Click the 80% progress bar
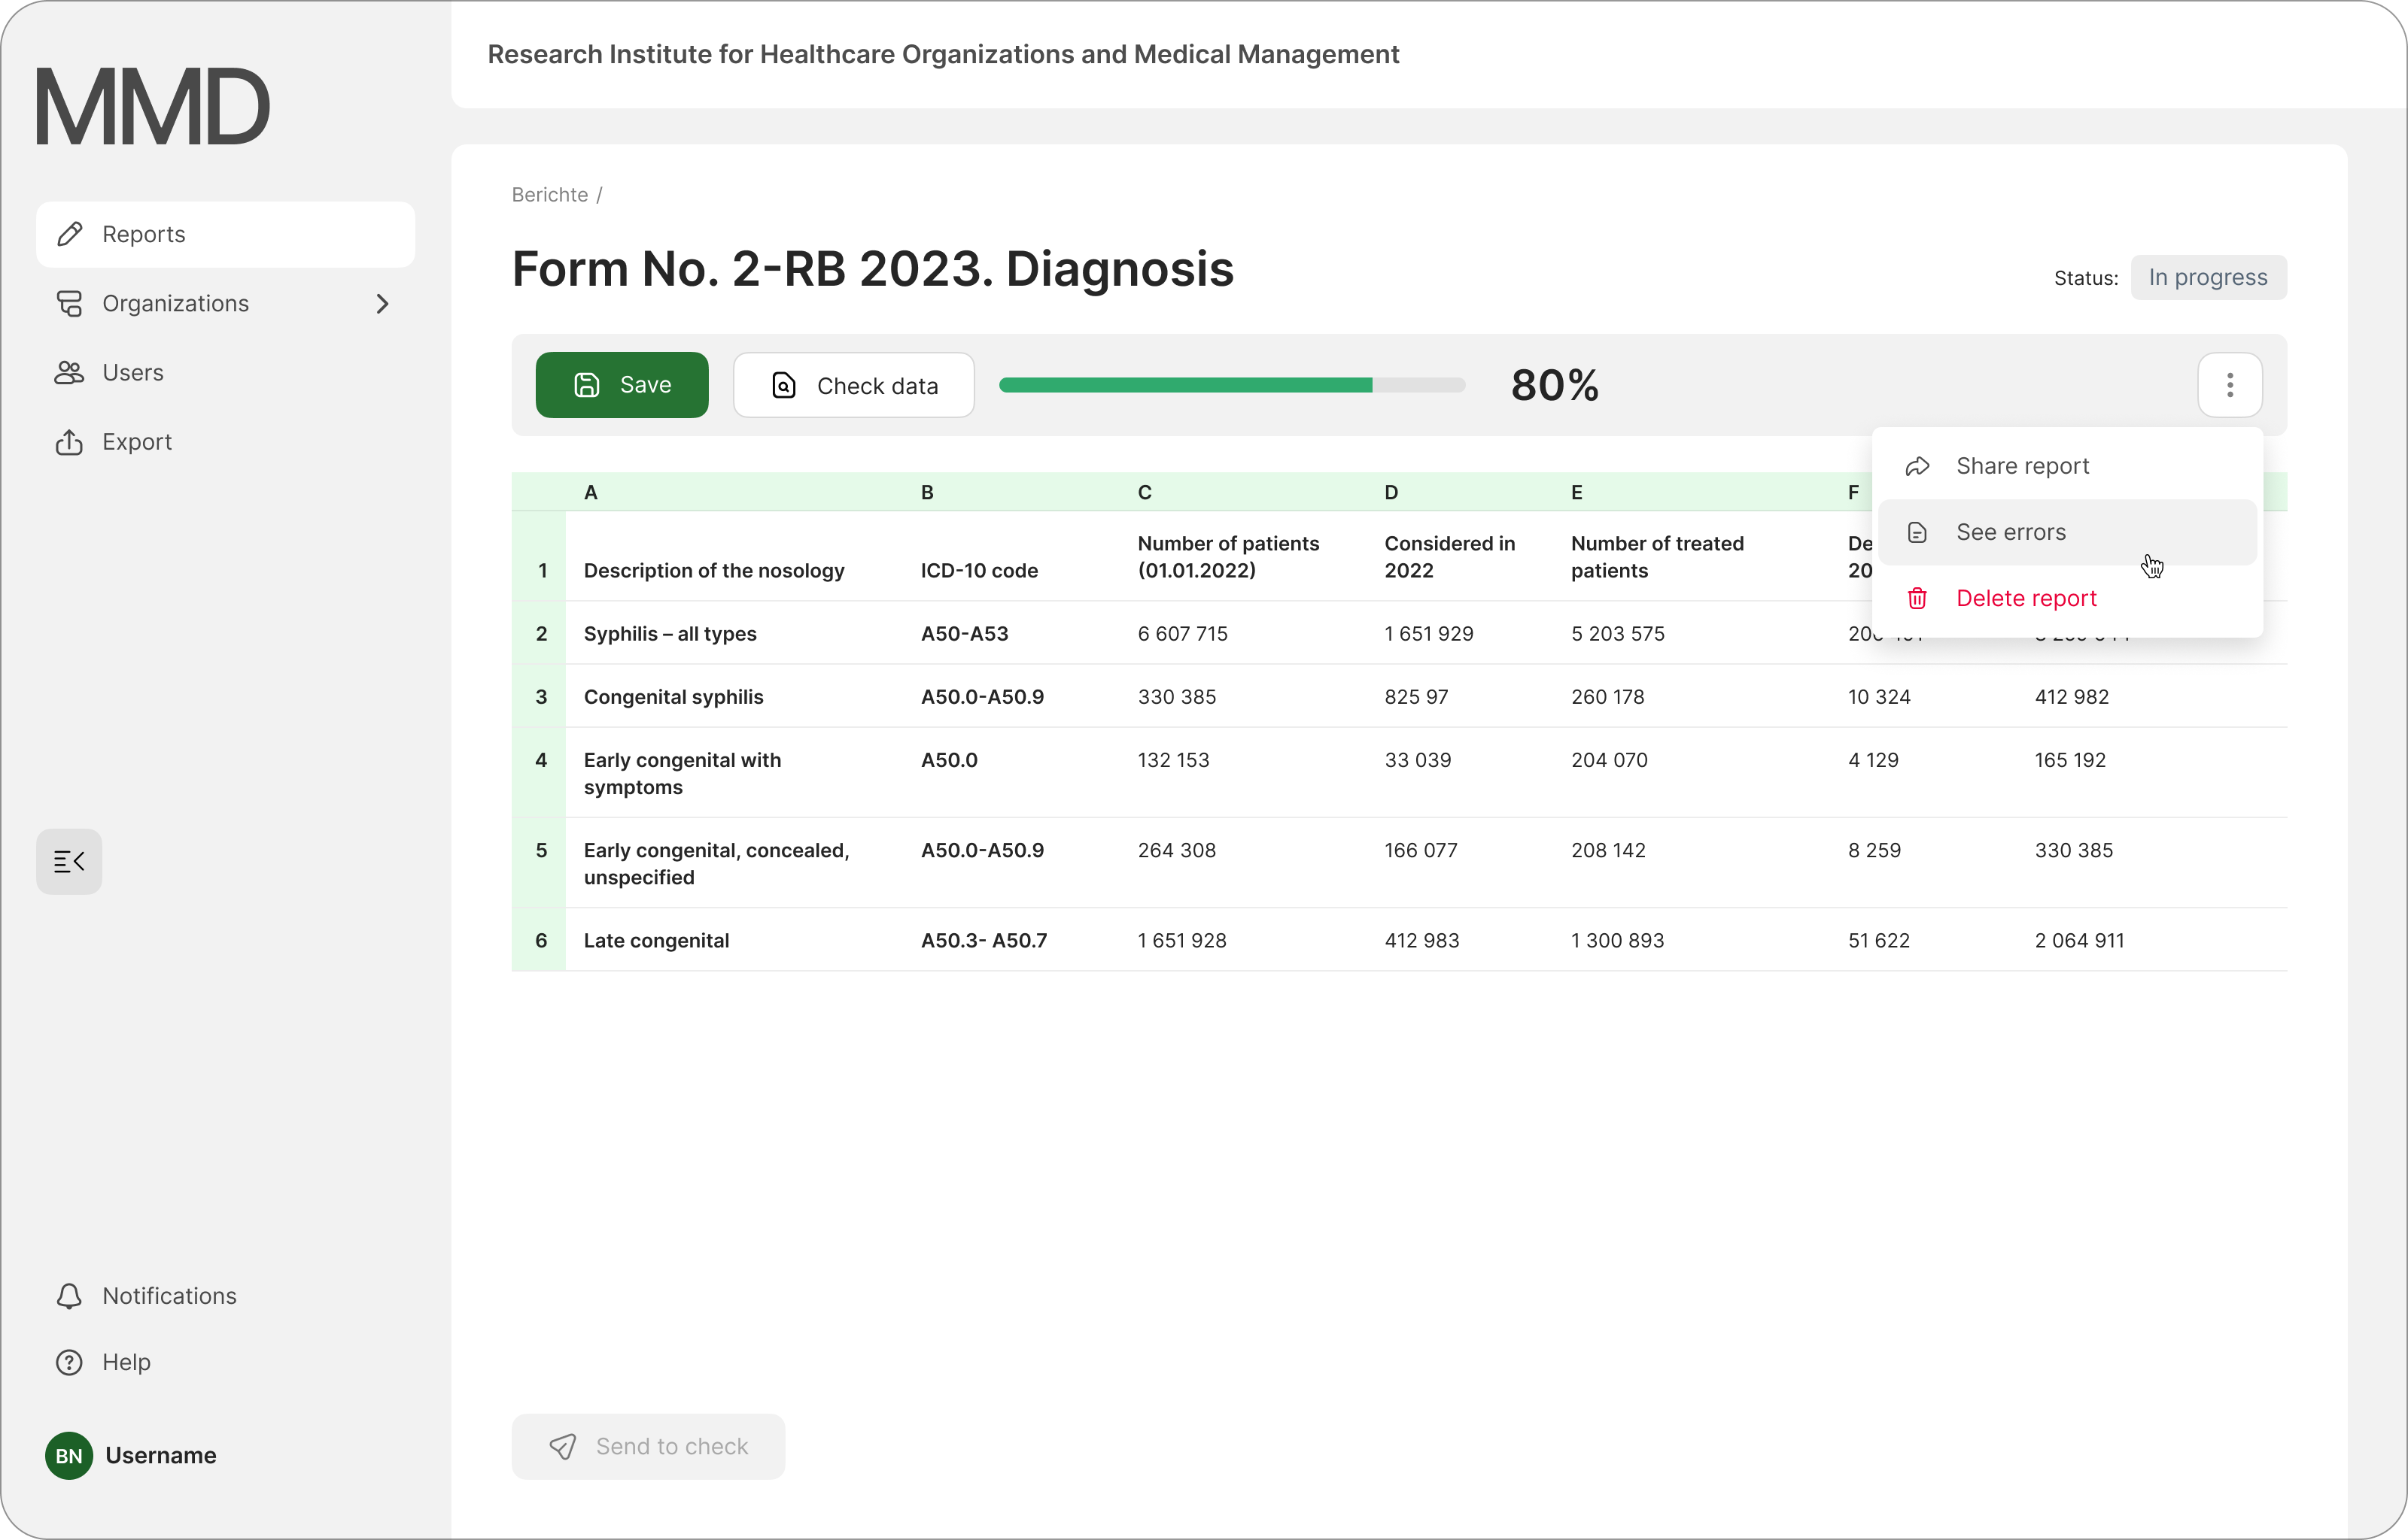2408x1540 pixels. (1232, 385)
